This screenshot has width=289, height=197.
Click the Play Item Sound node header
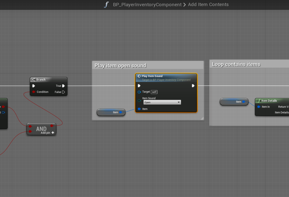[x=166, y=78]
